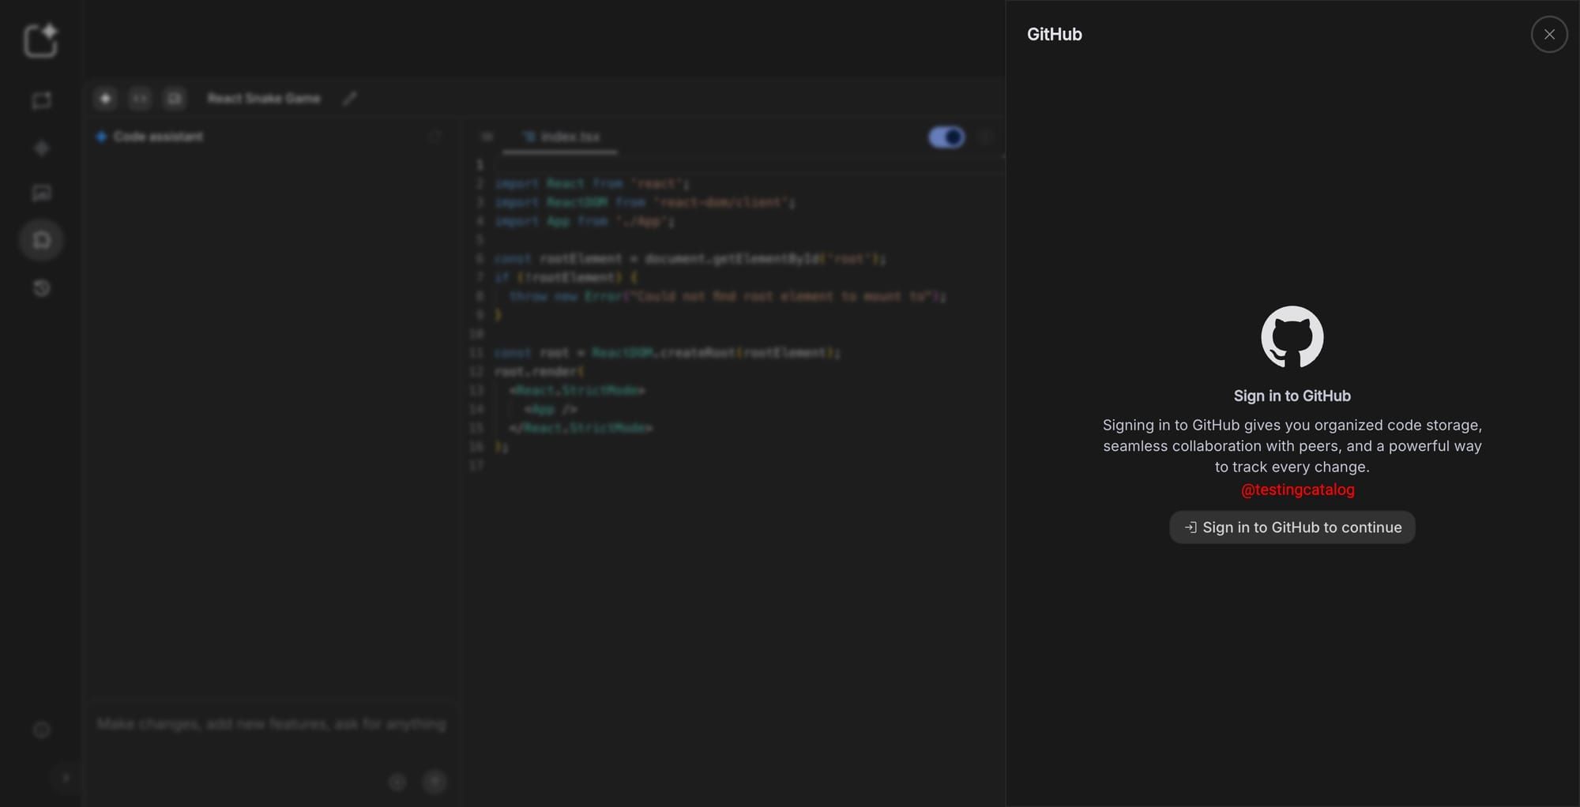Select the sparkle assistant icon in sidebar
1580x807 pixels.
pyautogui.click(x=41, y=147)
